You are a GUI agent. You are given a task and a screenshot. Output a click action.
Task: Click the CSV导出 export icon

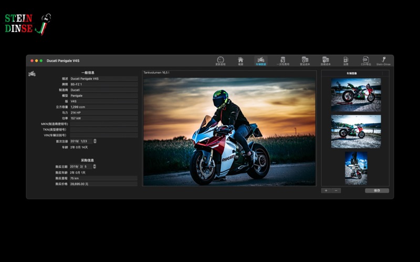pos(365,61)
